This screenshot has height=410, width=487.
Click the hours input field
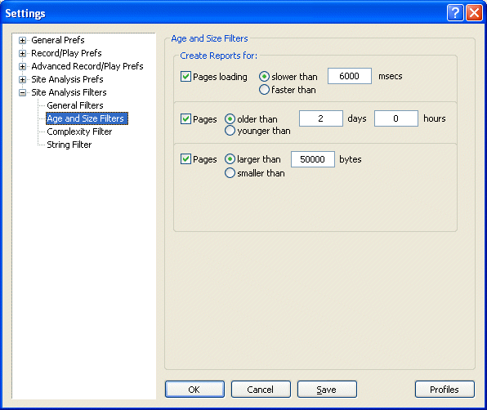[x=396, y=118]
